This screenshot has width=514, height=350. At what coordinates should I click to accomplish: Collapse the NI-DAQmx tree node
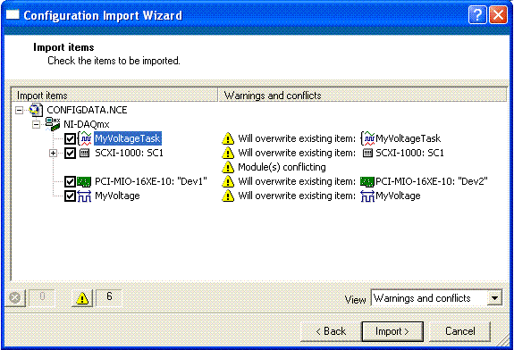pyautogui.click(x=37, y=124)
